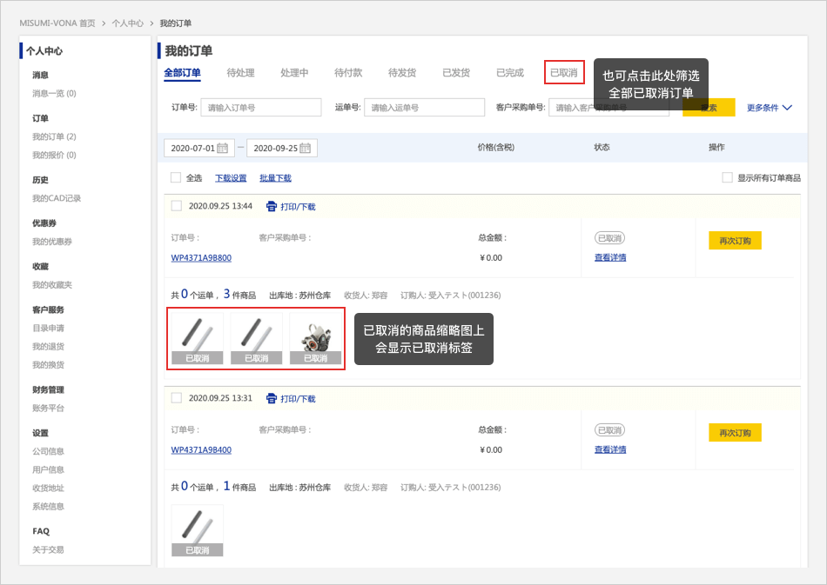The image size is (827, 585).
Task: Focus the 订单号 input field
Action: pos(260,108)
